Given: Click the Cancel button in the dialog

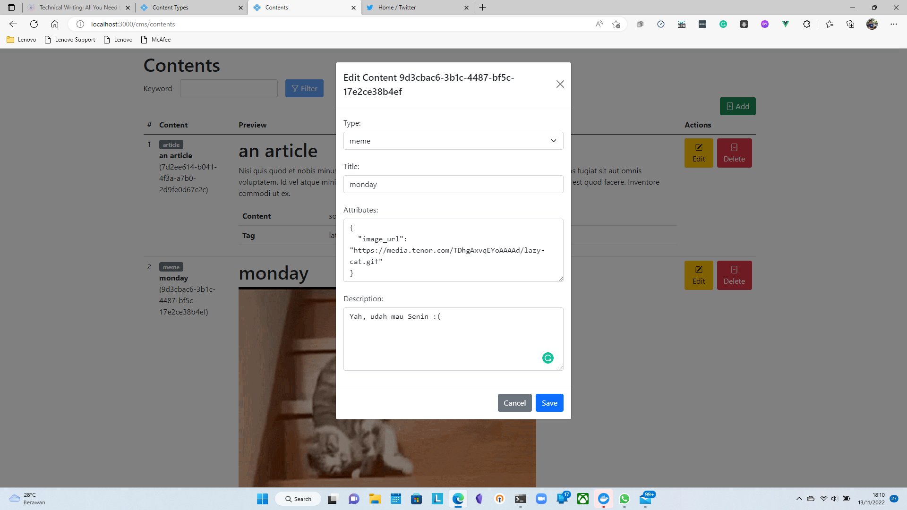Looking at the screenshot, I should coord(514,403).
